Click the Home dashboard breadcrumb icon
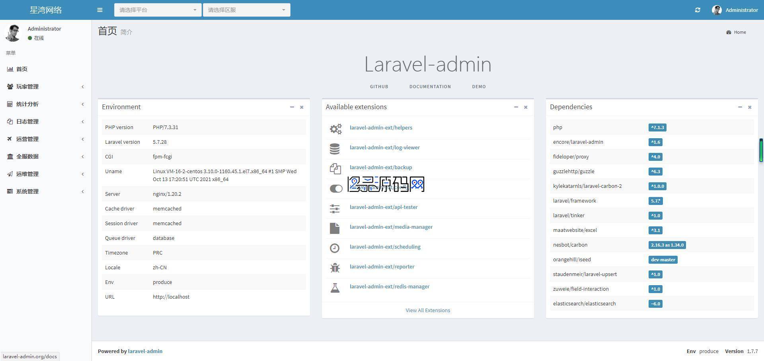The image size is (764, 361). (x=729, y=32)
